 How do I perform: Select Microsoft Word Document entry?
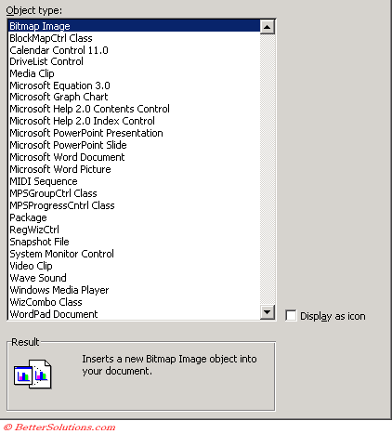134,157
